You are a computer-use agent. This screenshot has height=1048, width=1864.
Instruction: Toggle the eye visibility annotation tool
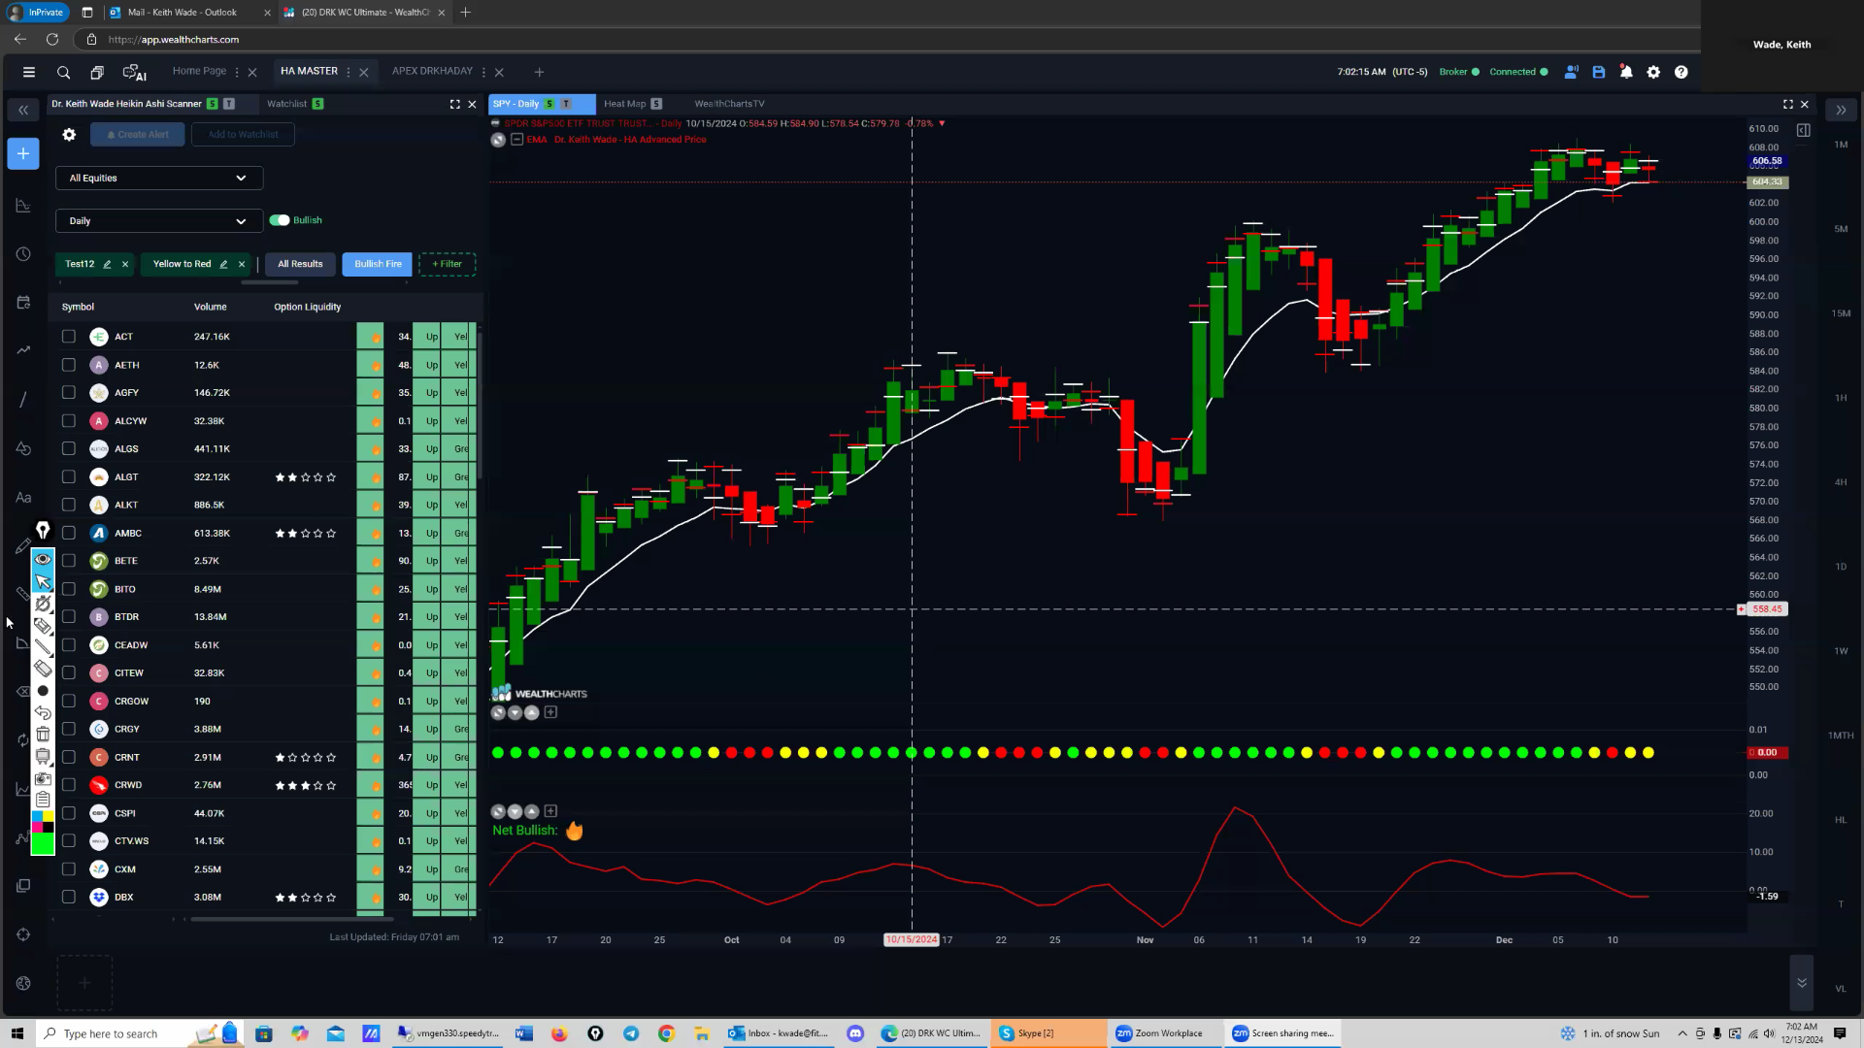click(43, 560)
